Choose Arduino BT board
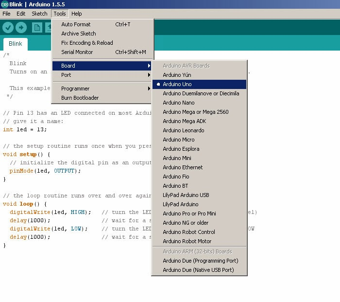This screenshot has height=302, width=340. pos(199,186)
